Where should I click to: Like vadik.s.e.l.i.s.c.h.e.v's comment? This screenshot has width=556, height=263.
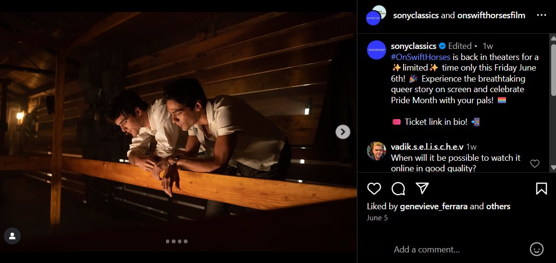point(534,164)
